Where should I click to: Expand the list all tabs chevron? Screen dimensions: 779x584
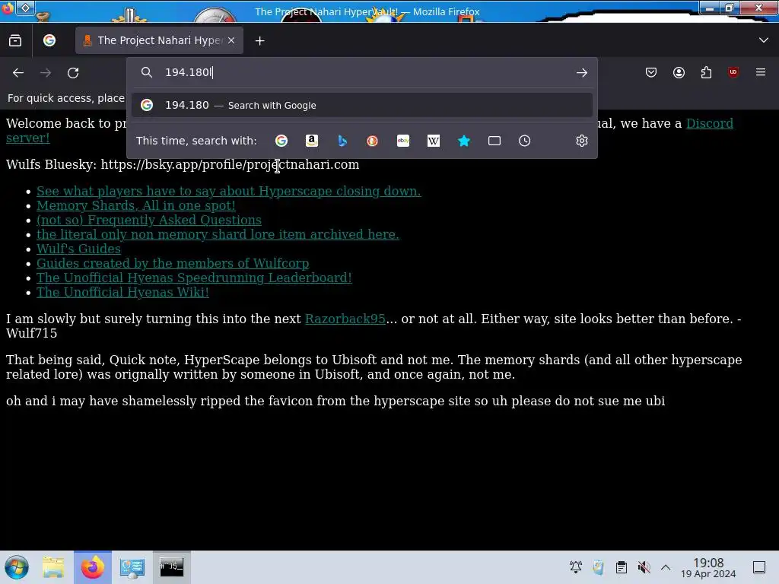coord(764,40)
